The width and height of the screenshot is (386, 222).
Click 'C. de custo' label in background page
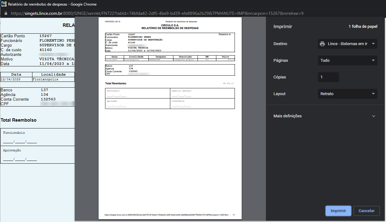click(11, 50)
